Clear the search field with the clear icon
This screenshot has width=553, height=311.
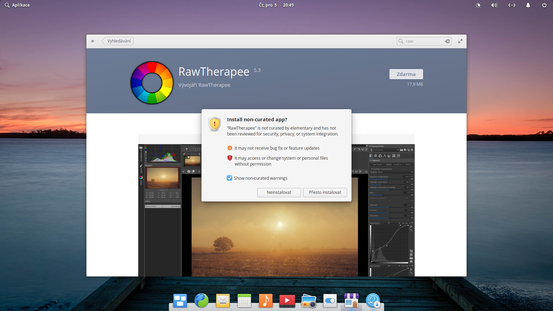click(447, 41)
